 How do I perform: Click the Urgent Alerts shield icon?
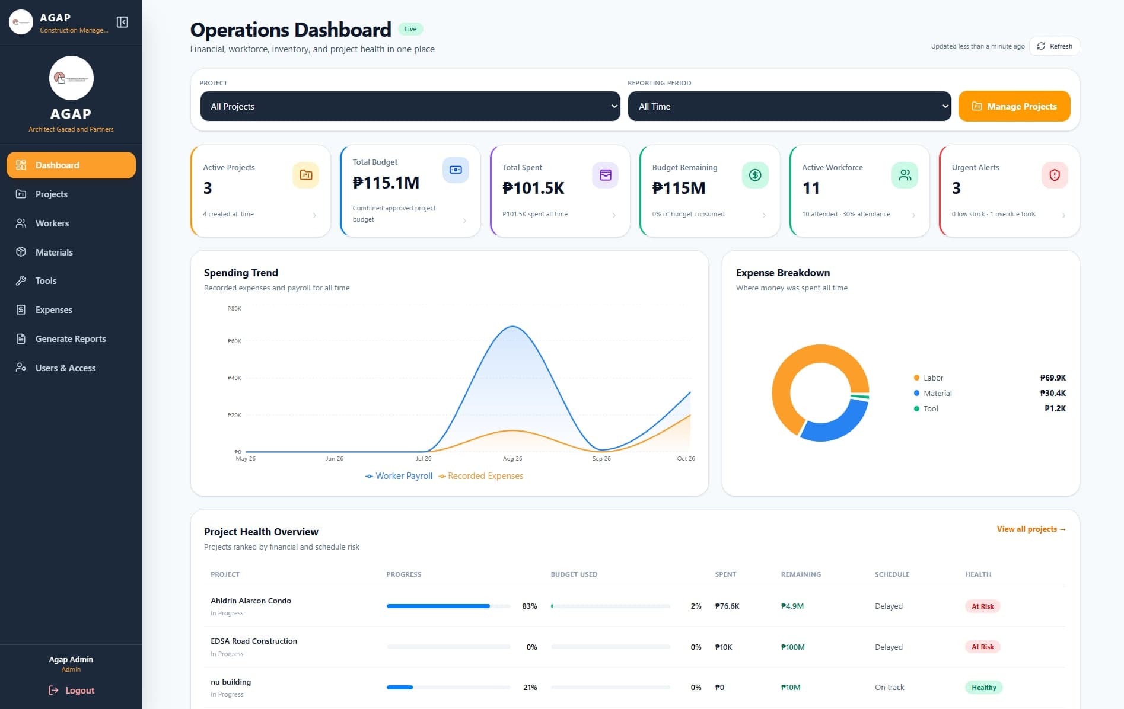(x=1055, y=175)
